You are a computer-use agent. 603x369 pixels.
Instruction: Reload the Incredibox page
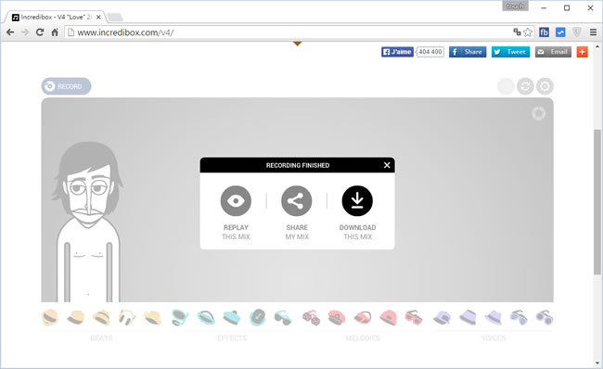pos(40,32)
